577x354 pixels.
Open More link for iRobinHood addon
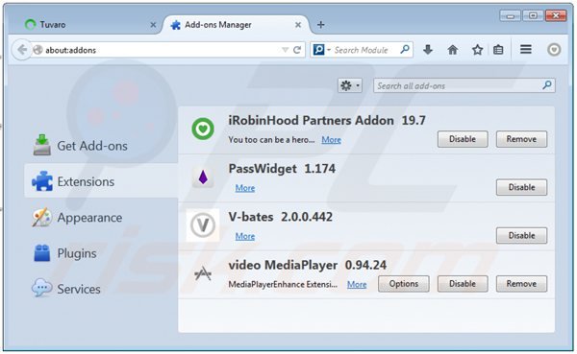[331, 140]
